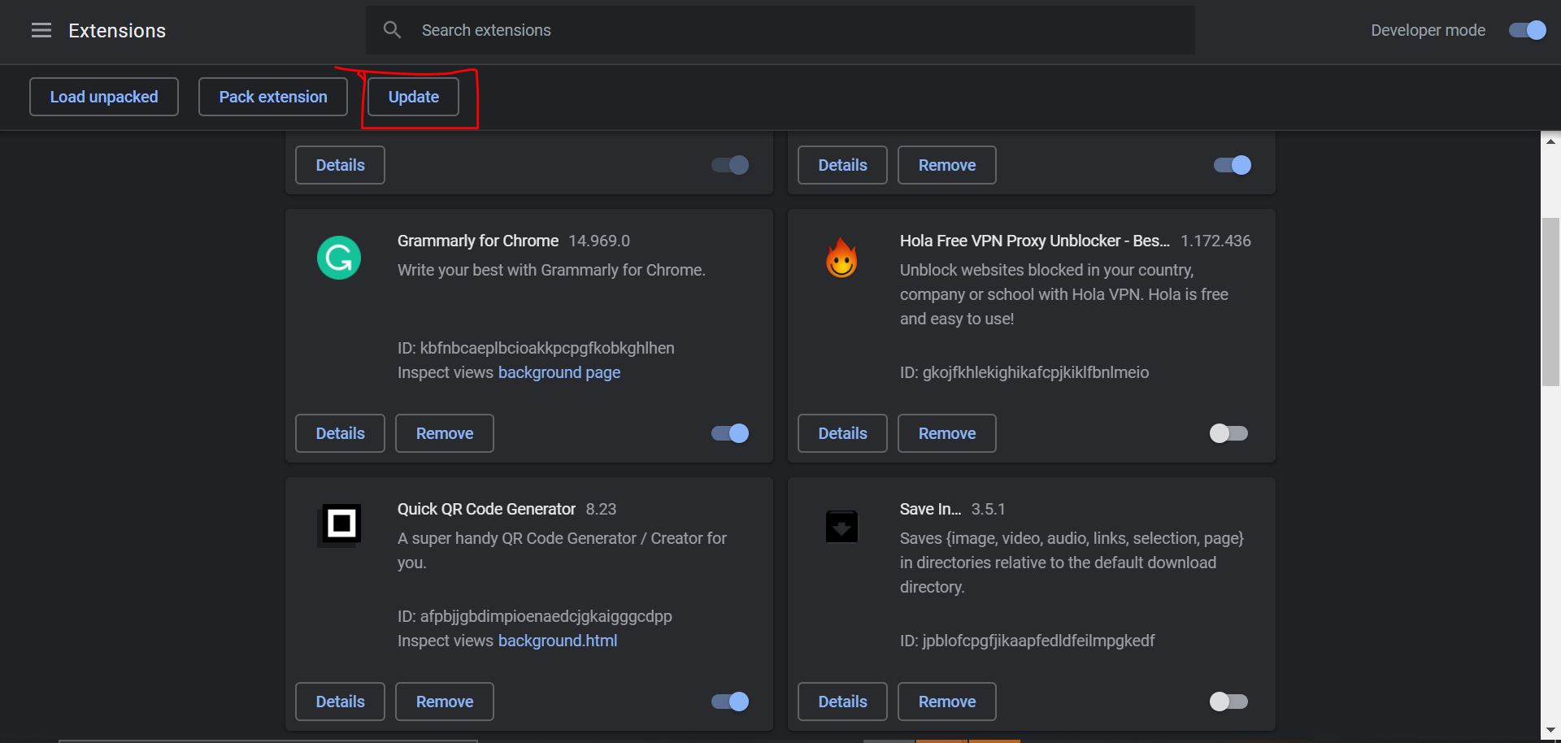Click the Search extensions input field
1561x743 pixels.
pyautogui.click(x=650, y=30)
